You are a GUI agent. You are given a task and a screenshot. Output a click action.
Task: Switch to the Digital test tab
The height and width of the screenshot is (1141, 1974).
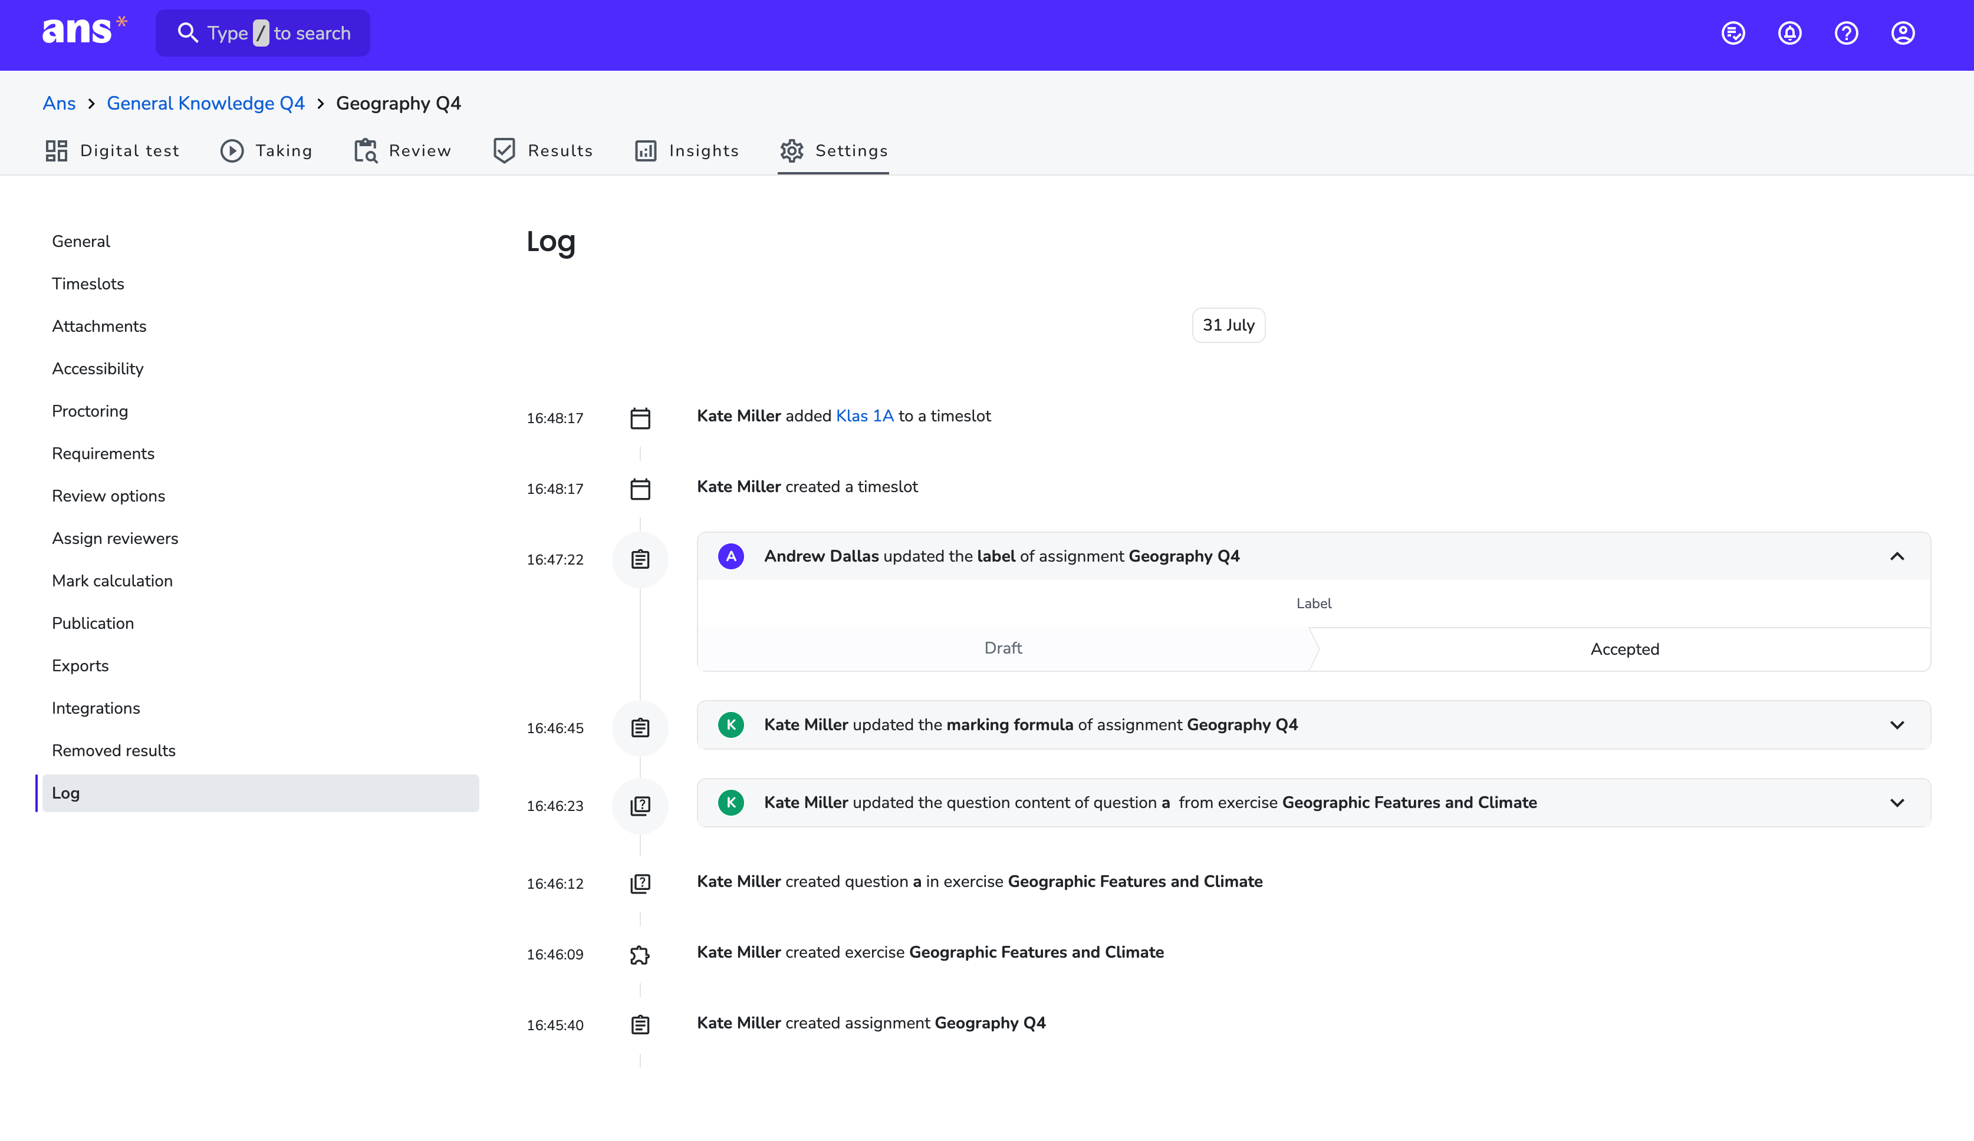pyautogui.click(x=112, y=150)
